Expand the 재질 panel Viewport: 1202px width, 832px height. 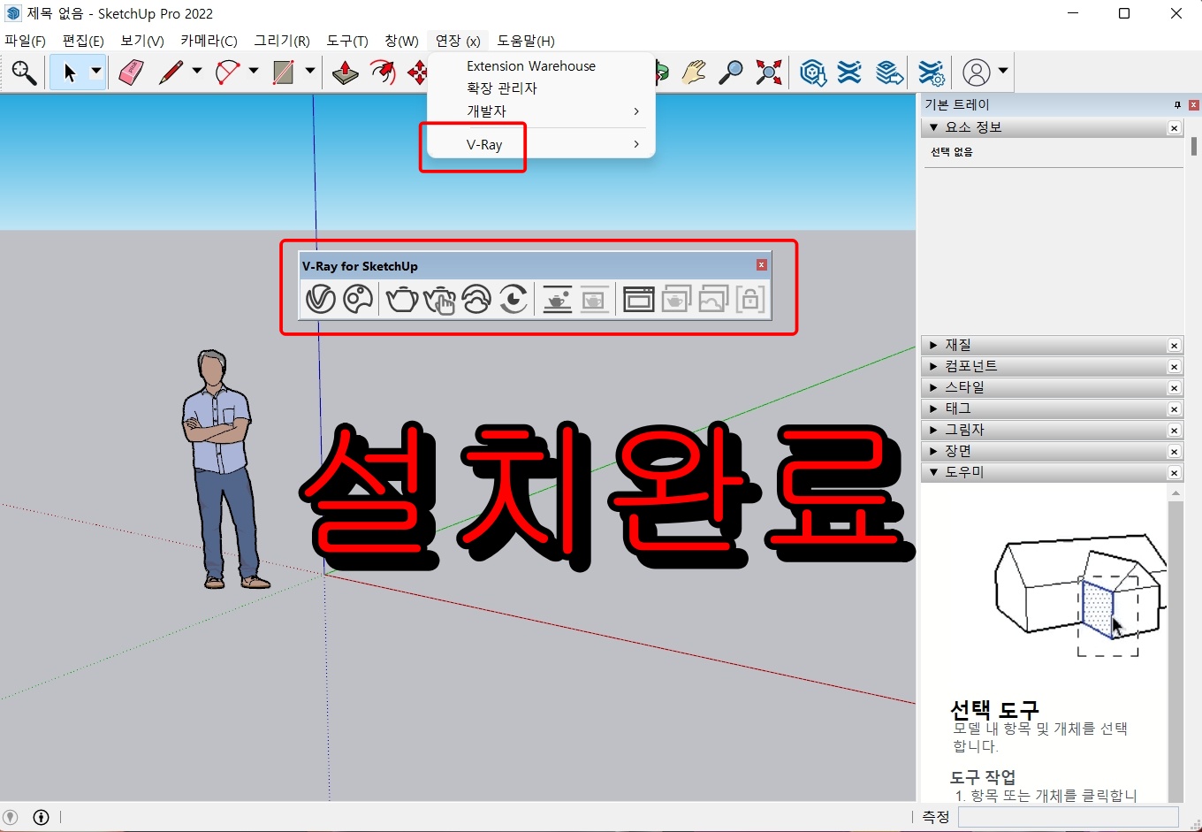(x=933, y=345)
